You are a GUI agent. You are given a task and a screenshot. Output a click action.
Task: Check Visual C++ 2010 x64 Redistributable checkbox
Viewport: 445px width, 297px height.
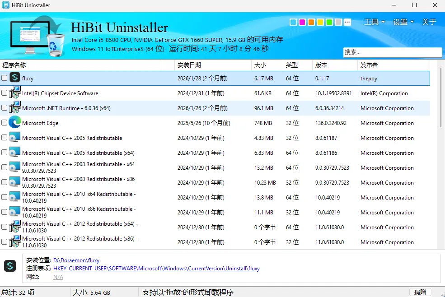click(4, 197)
